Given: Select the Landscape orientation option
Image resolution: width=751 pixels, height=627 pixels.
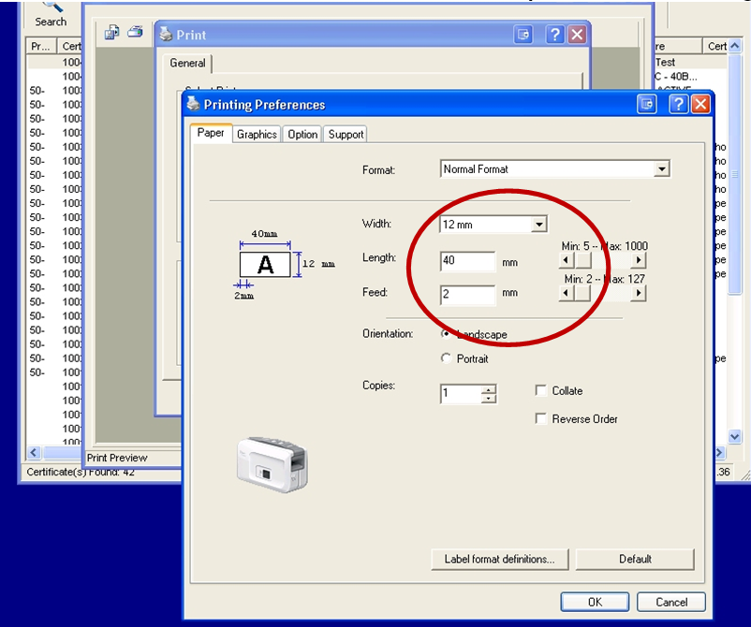Looking at the screenshot, I should point(446,334).
